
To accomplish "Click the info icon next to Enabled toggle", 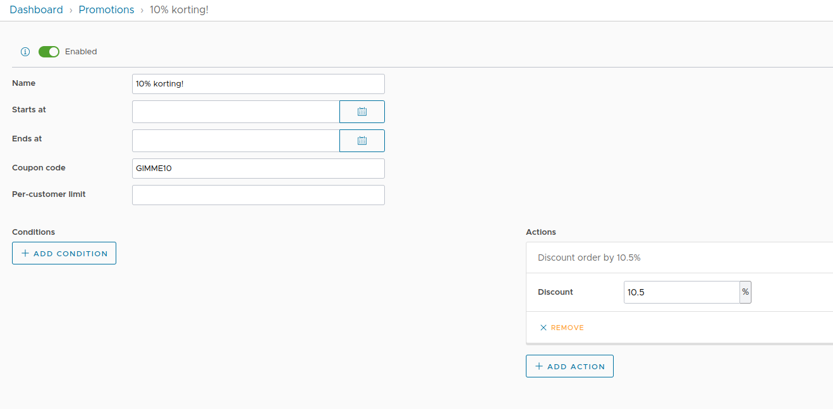I will [25, 52].
